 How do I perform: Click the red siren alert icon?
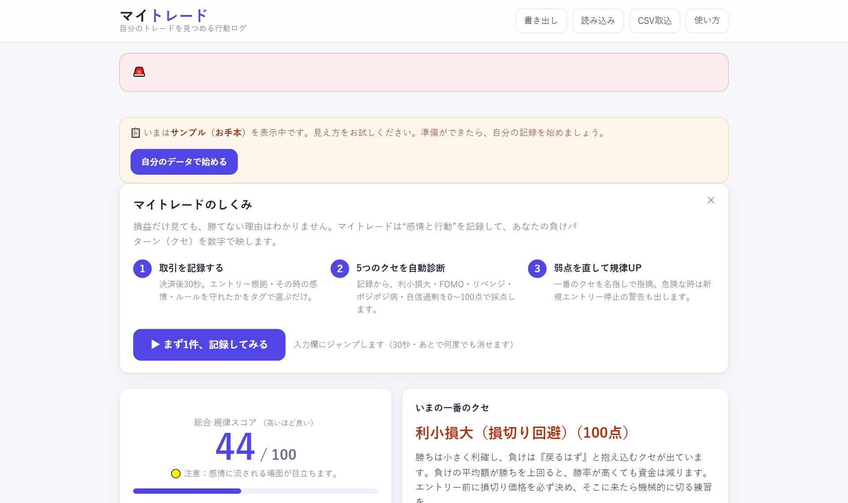click(139, 72)
